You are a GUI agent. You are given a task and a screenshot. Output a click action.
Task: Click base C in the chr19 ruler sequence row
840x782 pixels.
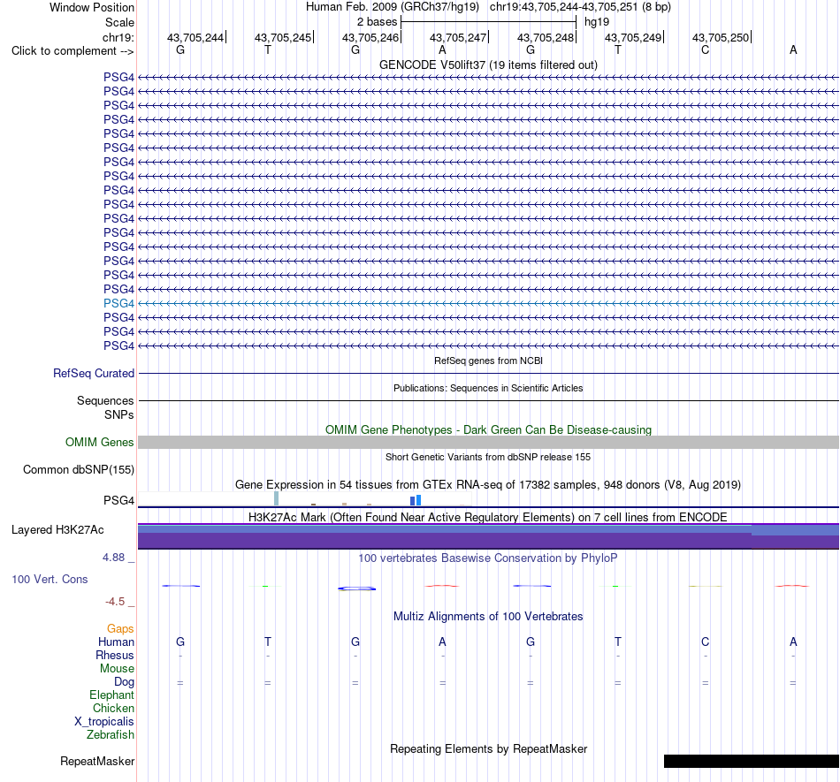(705, 49)
